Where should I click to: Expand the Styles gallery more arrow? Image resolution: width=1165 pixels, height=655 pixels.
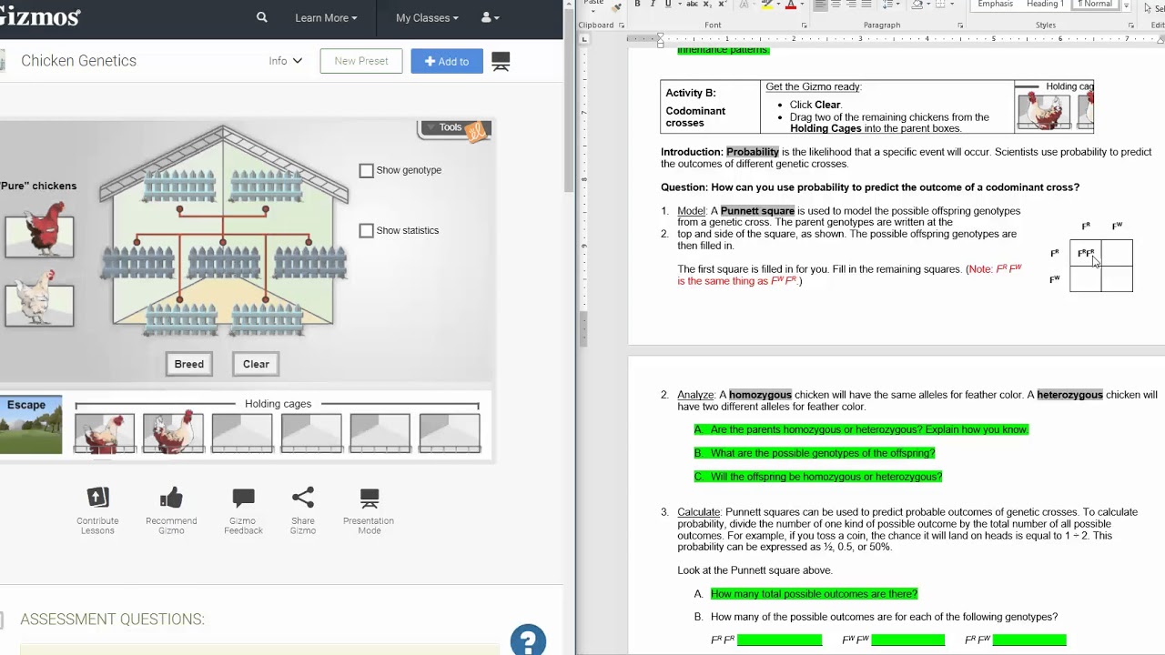1126,5
